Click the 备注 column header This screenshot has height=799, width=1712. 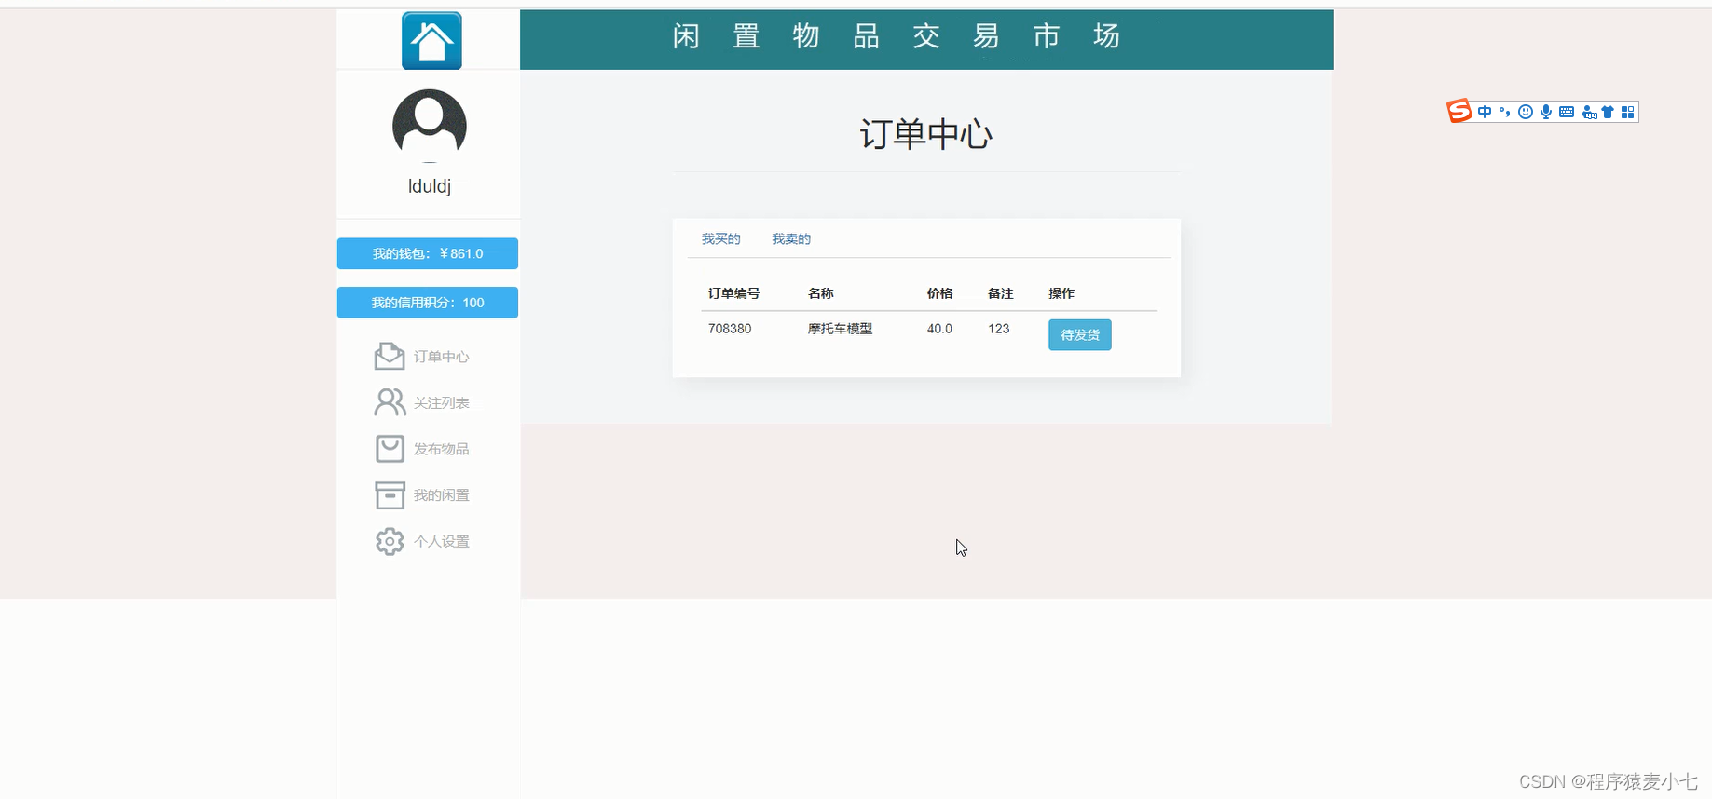(x=1001, y=293)
